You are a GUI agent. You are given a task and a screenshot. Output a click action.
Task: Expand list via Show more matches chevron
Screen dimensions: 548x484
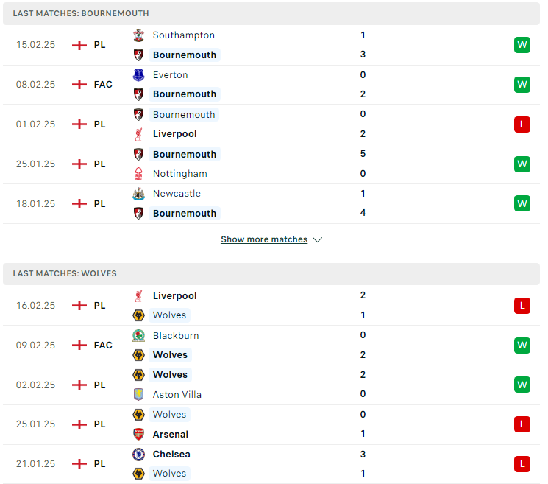pyautogui.click(x=317, y=239)
